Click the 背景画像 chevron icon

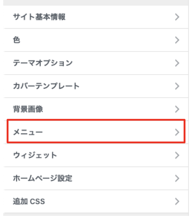coord(177,109)
